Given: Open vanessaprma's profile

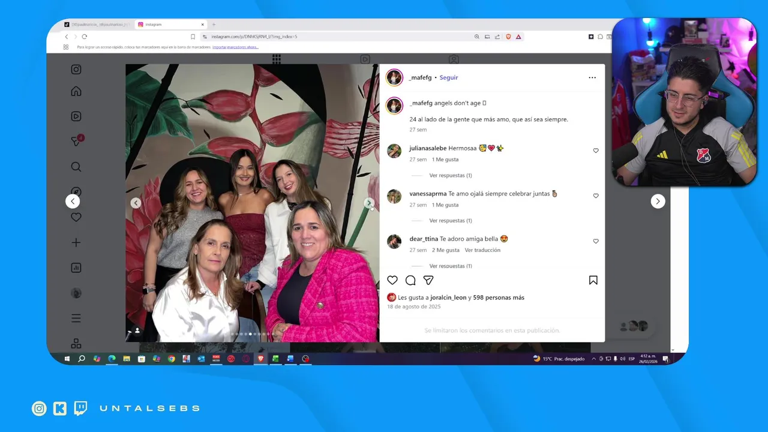Looking at the screenshot, I should (x=428, y=194).
